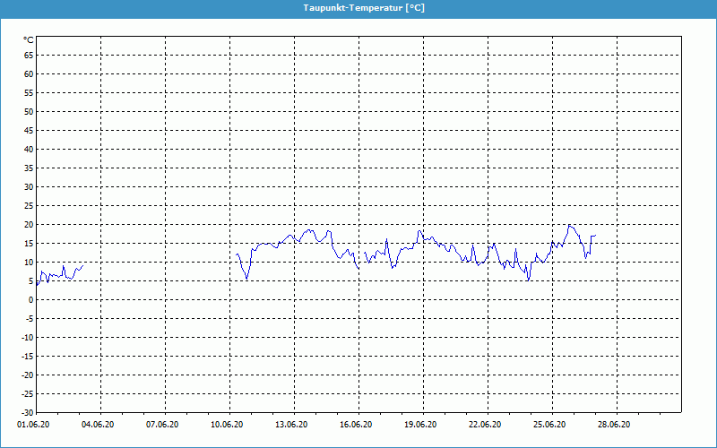Select the 16.06.20 date label
This screenshot has width=717, height=448.
pyautogui.click(x=357, y=424)
